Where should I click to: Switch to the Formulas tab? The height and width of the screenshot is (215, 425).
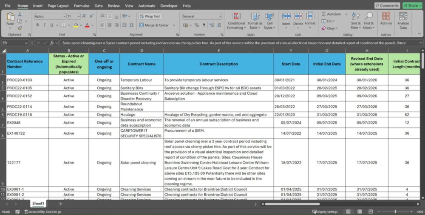pos(82,6)
